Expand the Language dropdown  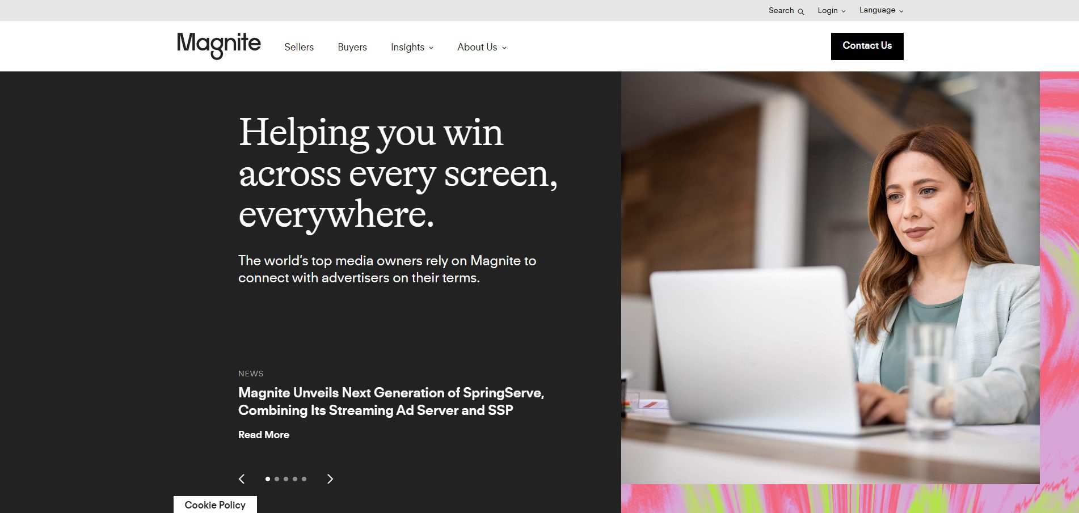(x=881, y=10)
